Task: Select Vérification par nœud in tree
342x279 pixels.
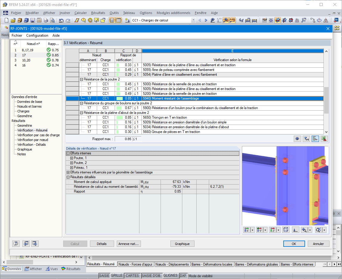Action: [x=33, y=140]
